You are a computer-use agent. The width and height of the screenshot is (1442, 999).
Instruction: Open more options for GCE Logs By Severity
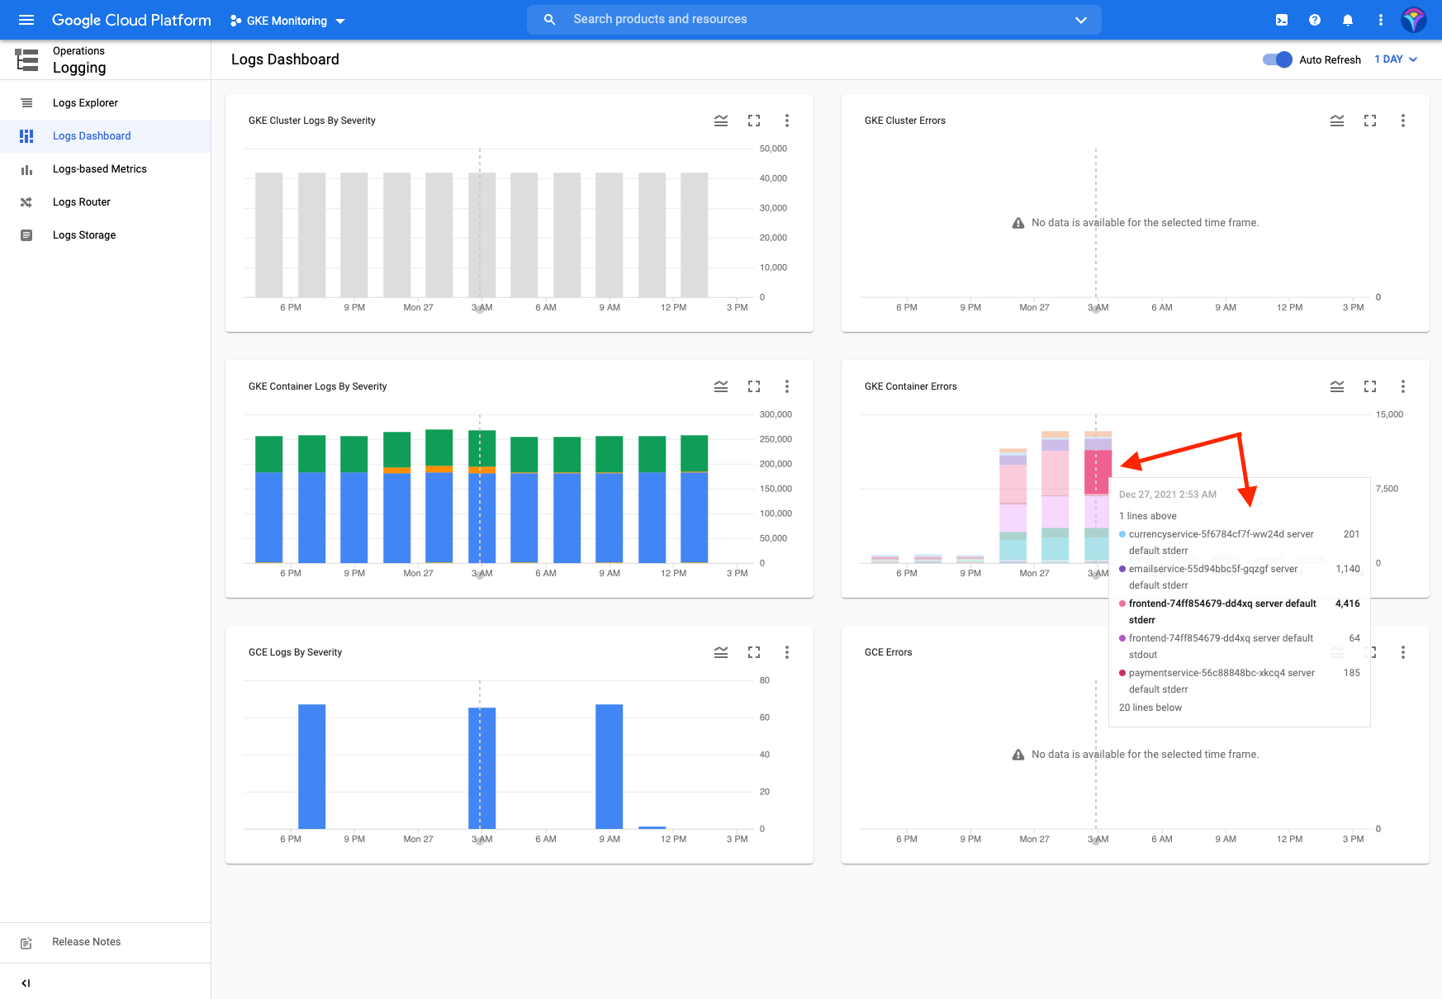click(787, 652)
